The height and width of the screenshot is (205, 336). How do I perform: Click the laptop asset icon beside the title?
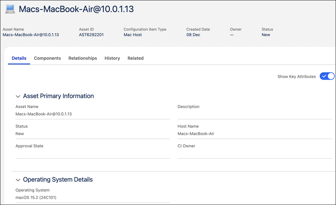pyautogui.click(x=10, y=9)
